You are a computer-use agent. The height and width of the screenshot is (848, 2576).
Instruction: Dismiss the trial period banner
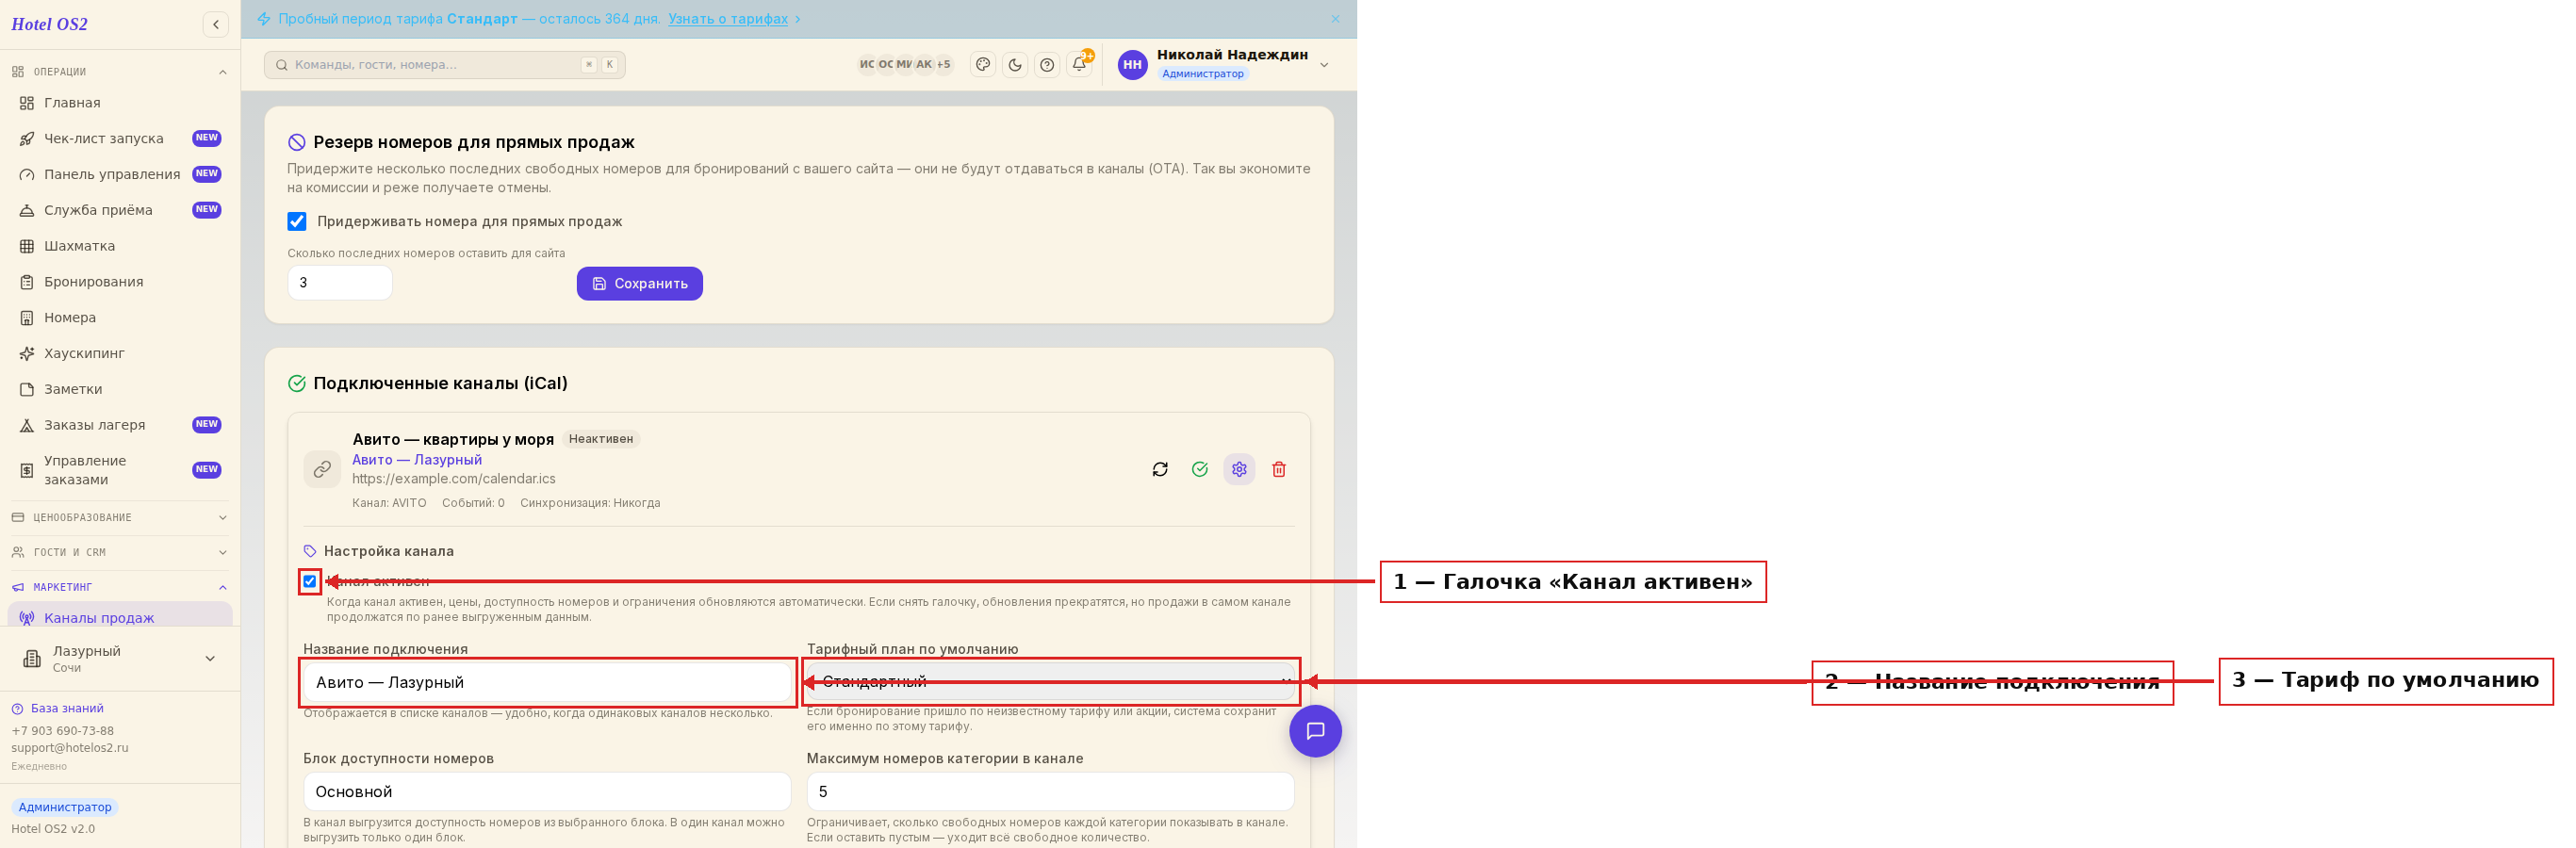point(1335,19)
